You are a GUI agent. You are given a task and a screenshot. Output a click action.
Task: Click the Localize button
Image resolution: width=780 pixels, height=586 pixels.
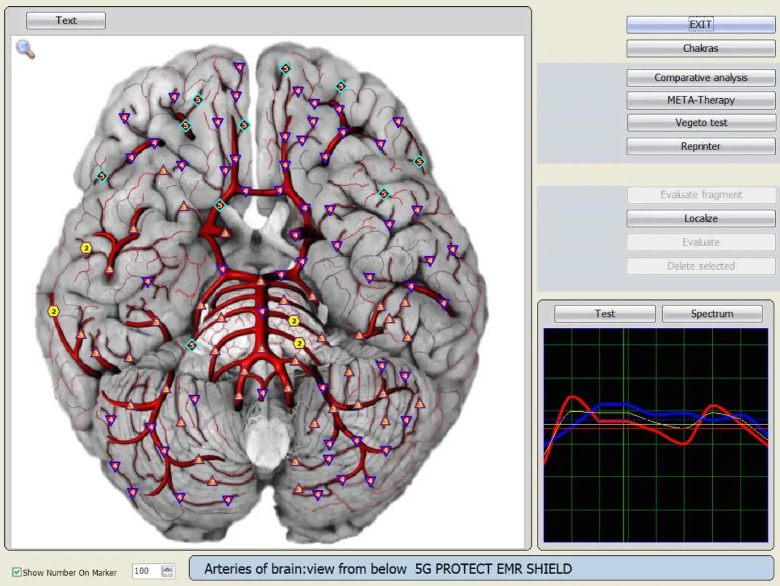(x=700, y=218)
